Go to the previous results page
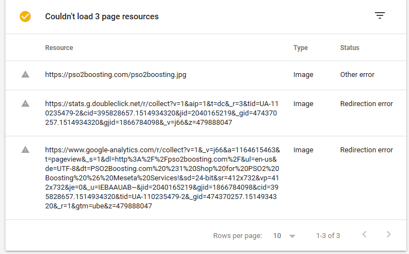Image resolution: width=409 pixels, height=254 pixels. tap(364, 235)
